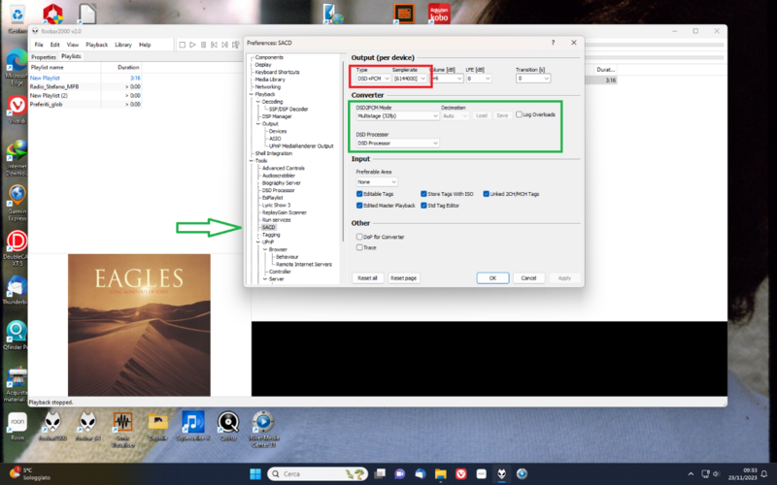This screenshot has width=777, height=485.
Task: Open the Library menu in foobar2000
Action: [123, 45]
